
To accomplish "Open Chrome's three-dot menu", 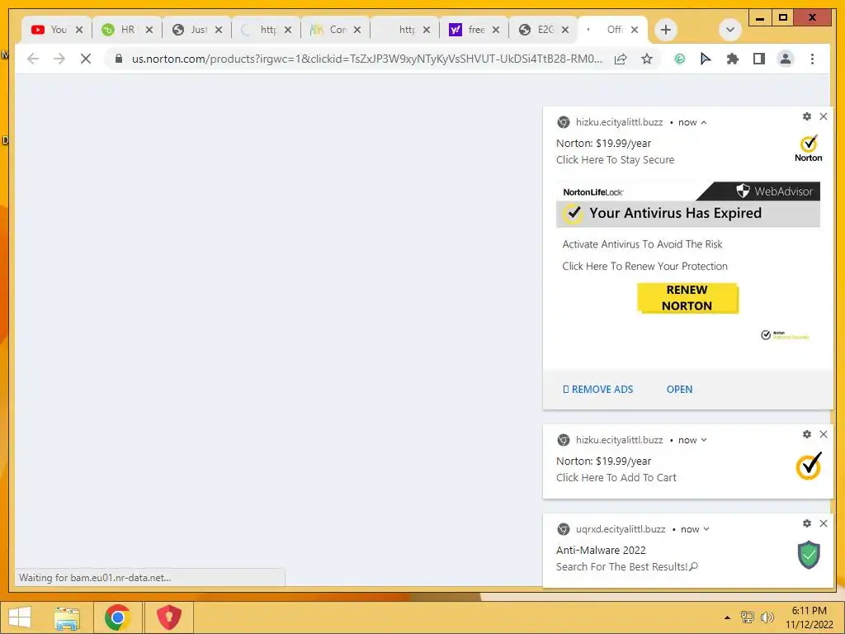I will click(x=812, y=59).
